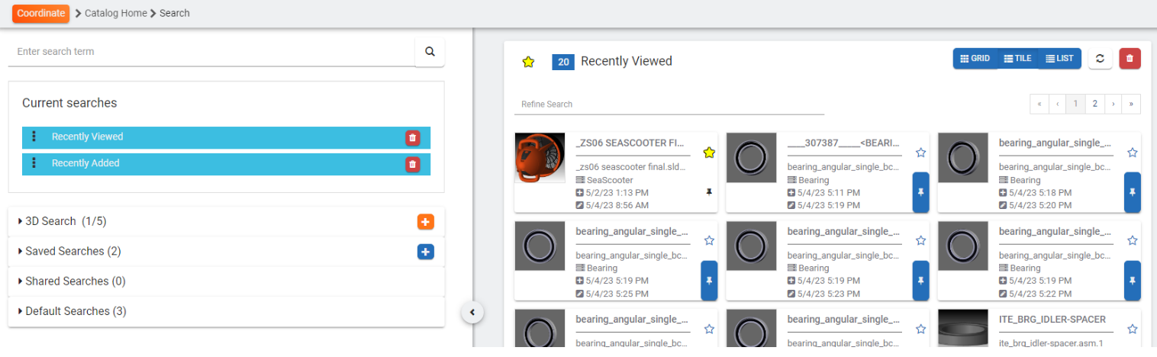Select the Recently Viewed current search
The image size is (1157, 357).
point(226,137)
